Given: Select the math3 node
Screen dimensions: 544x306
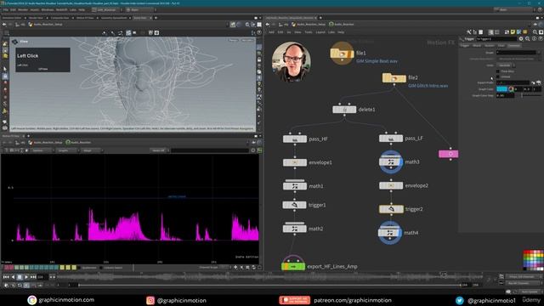Looking at the screenshot, I should 391,162.
